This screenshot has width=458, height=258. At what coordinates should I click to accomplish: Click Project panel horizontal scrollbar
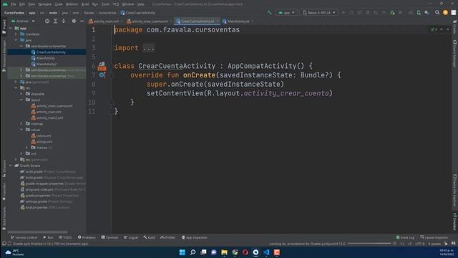(37, 232)
